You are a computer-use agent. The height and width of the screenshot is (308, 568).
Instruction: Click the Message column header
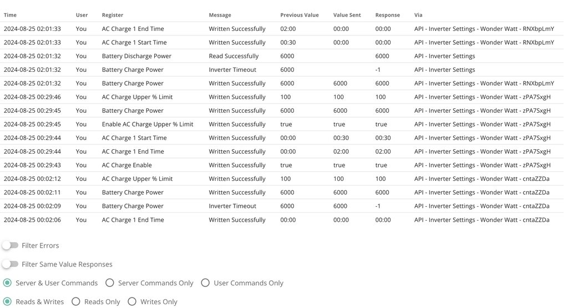pos(220,15)
